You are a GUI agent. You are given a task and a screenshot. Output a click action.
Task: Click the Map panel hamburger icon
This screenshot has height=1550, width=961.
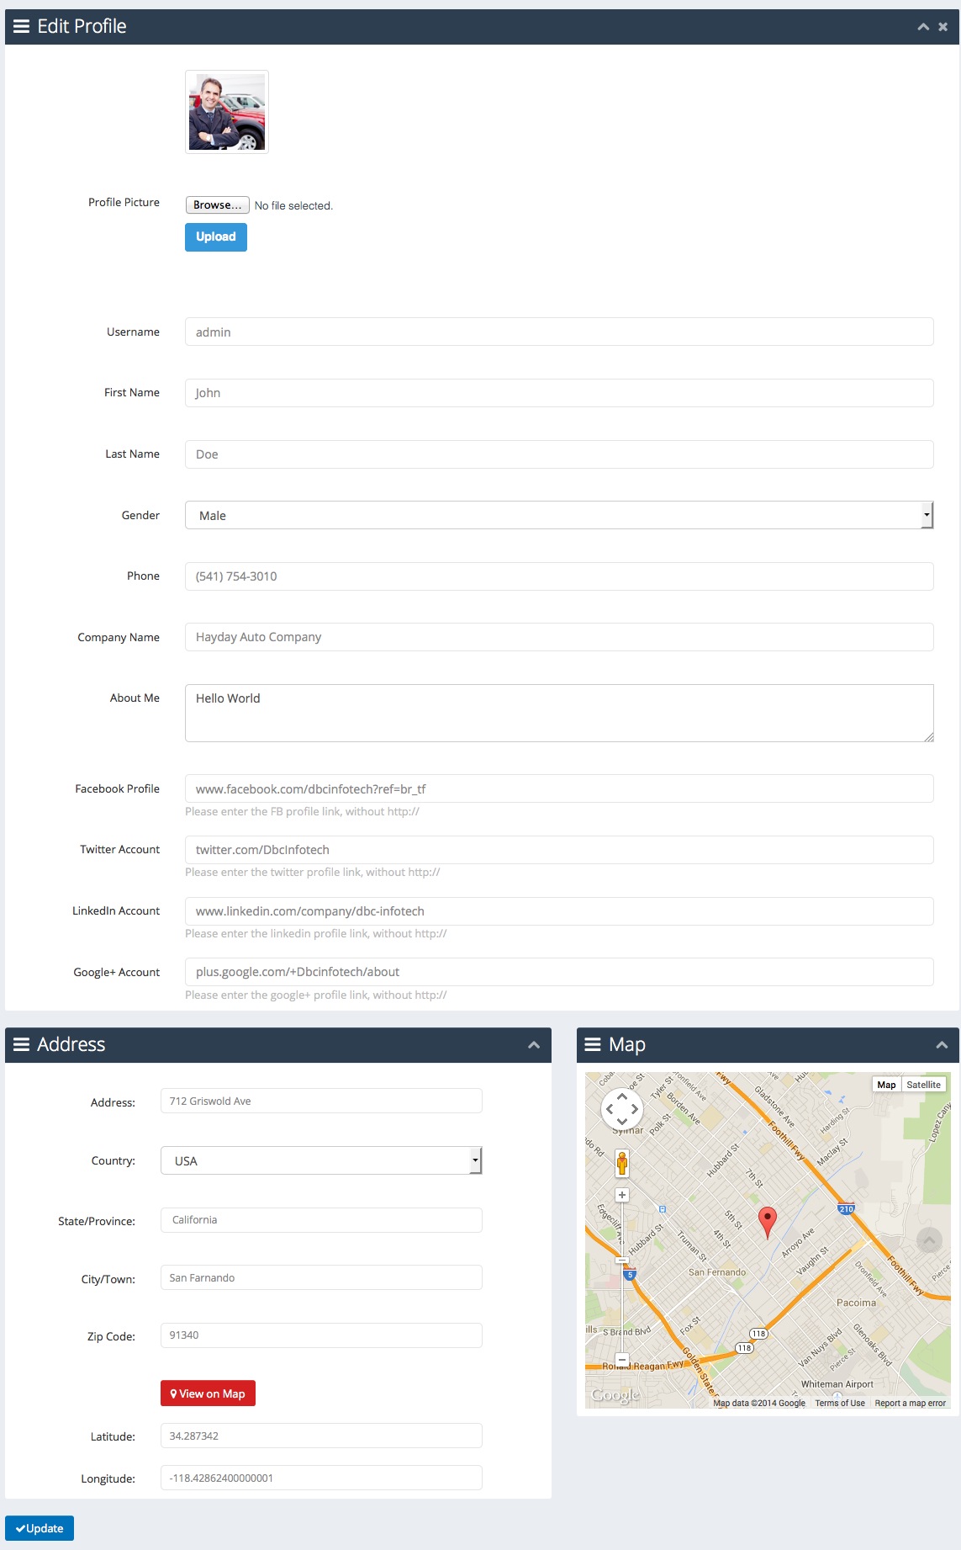pos(593,1044)
